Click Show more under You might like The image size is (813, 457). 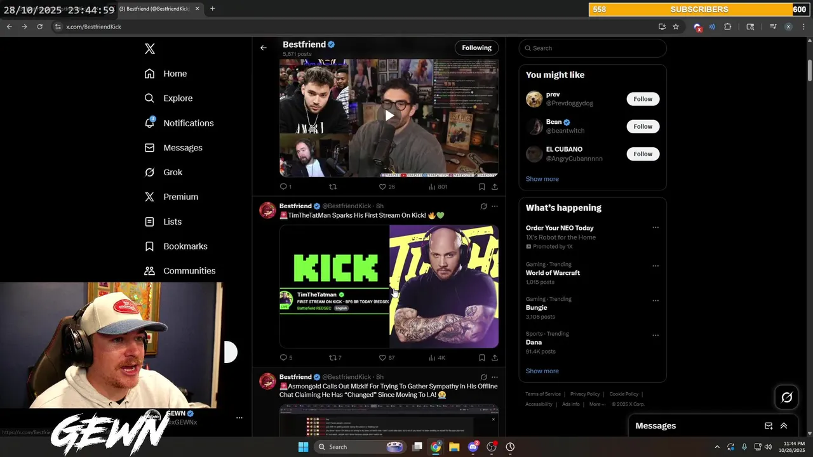(542, 179)
